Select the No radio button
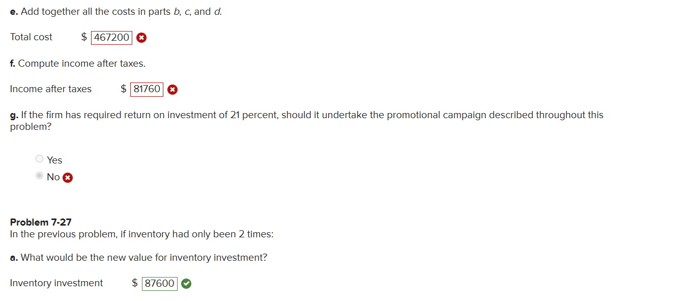This screenshot has height=301, width=693. (x=39, y=176)
